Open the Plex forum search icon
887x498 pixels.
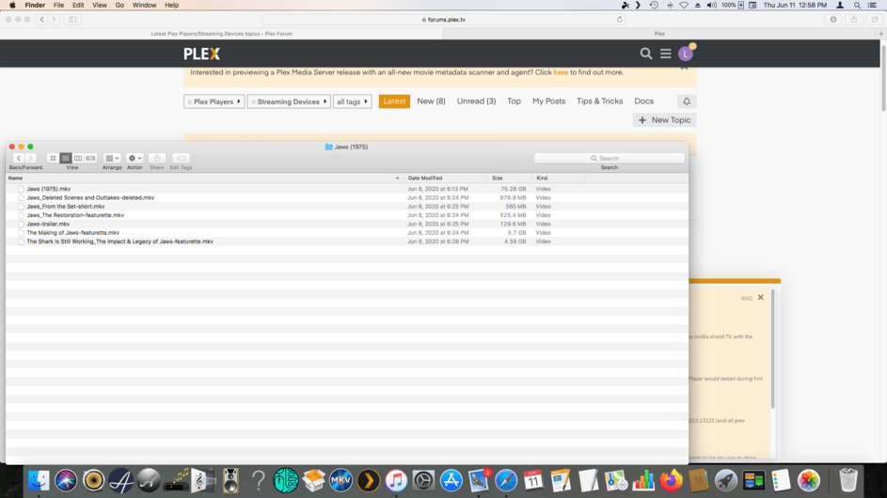(645, 54)
